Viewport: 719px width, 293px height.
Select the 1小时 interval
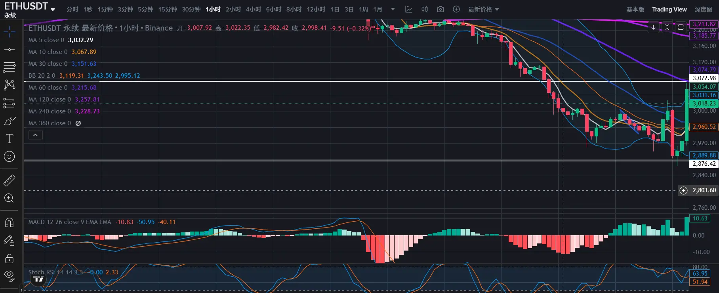(x=213, y=9)
